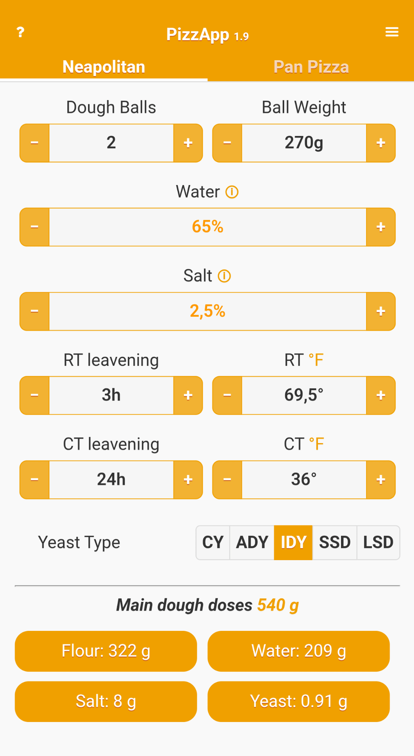Screen dimensions: 414x756
Task: Increase the Water percentage
Action: pyautogui.click(x=380, y=227)
